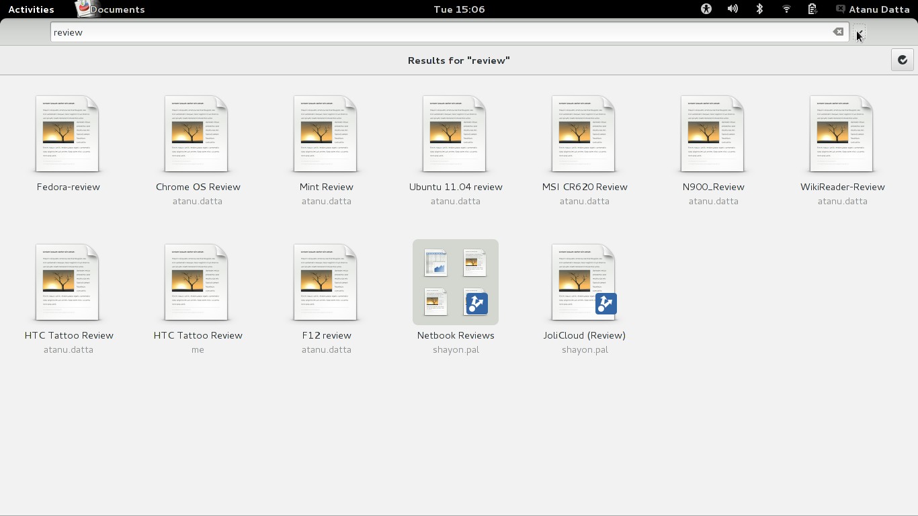Image resolution: width=918 pixels, height=516 pixels.
Task: Click the Wi-Fi network icon
Action: (786, 9)
